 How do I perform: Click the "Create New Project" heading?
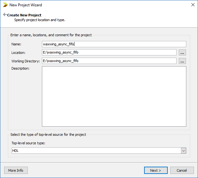(x=24, y=15)
